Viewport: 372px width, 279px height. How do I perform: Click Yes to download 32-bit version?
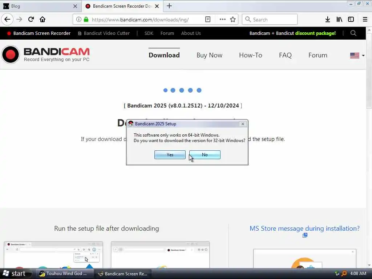[170, 155]
